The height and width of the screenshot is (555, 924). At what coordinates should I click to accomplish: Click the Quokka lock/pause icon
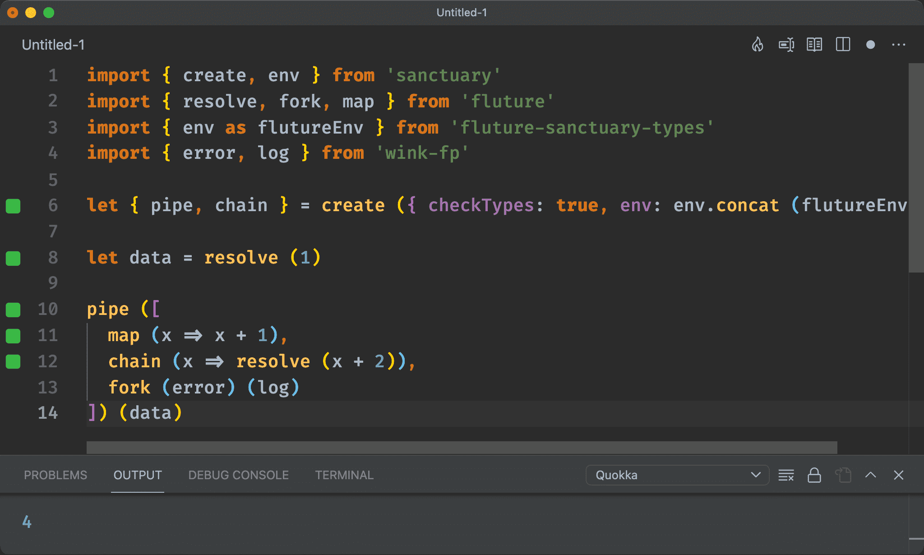[x=815, y=475]
